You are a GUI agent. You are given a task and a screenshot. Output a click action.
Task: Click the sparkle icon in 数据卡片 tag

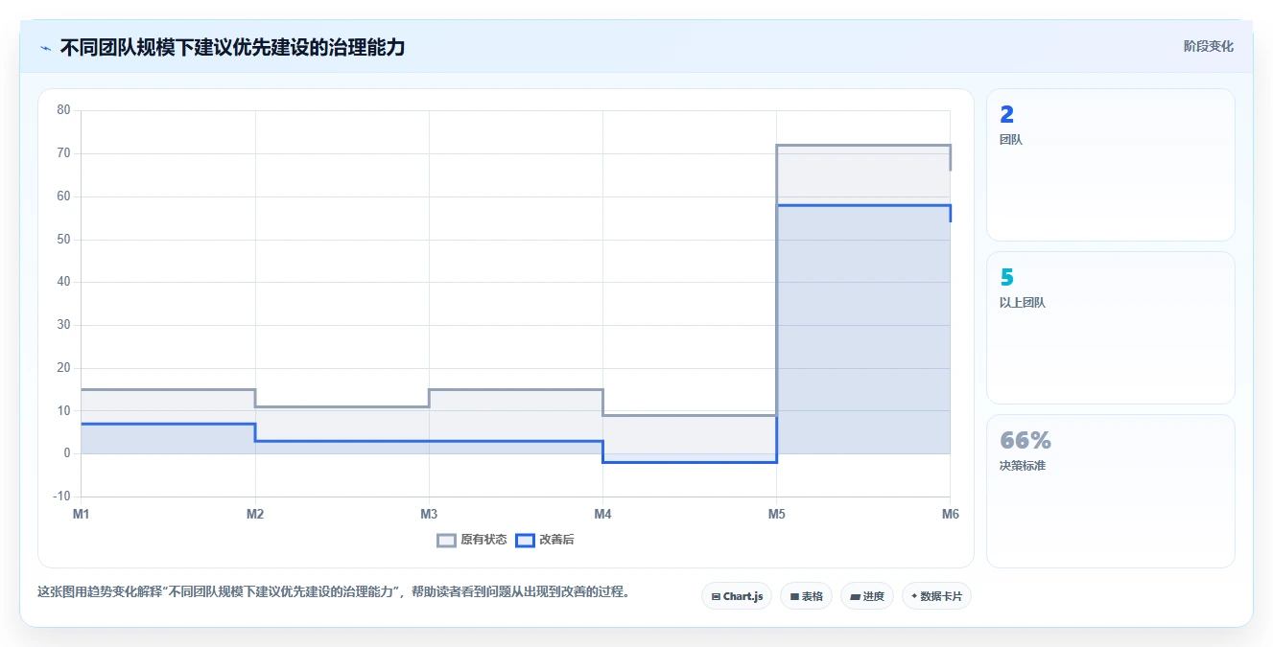tap(914, 596)
